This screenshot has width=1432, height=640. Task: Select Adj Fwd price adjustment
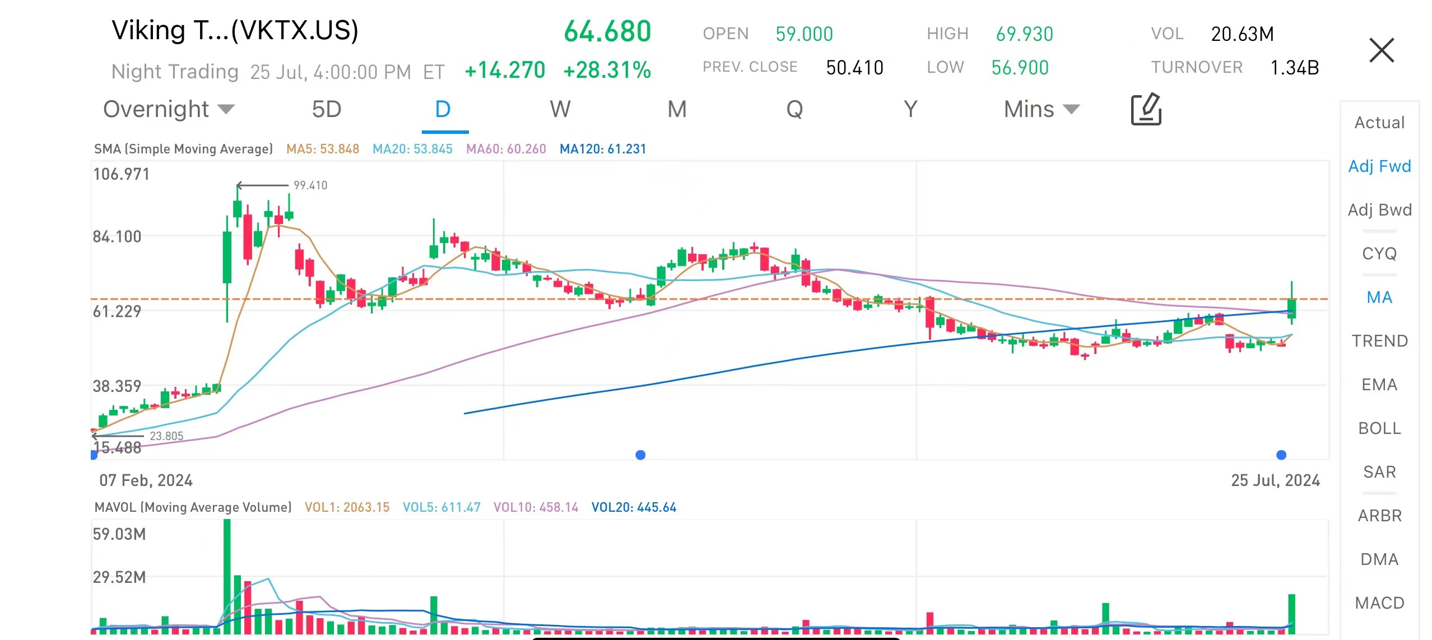coord(1379,166)
